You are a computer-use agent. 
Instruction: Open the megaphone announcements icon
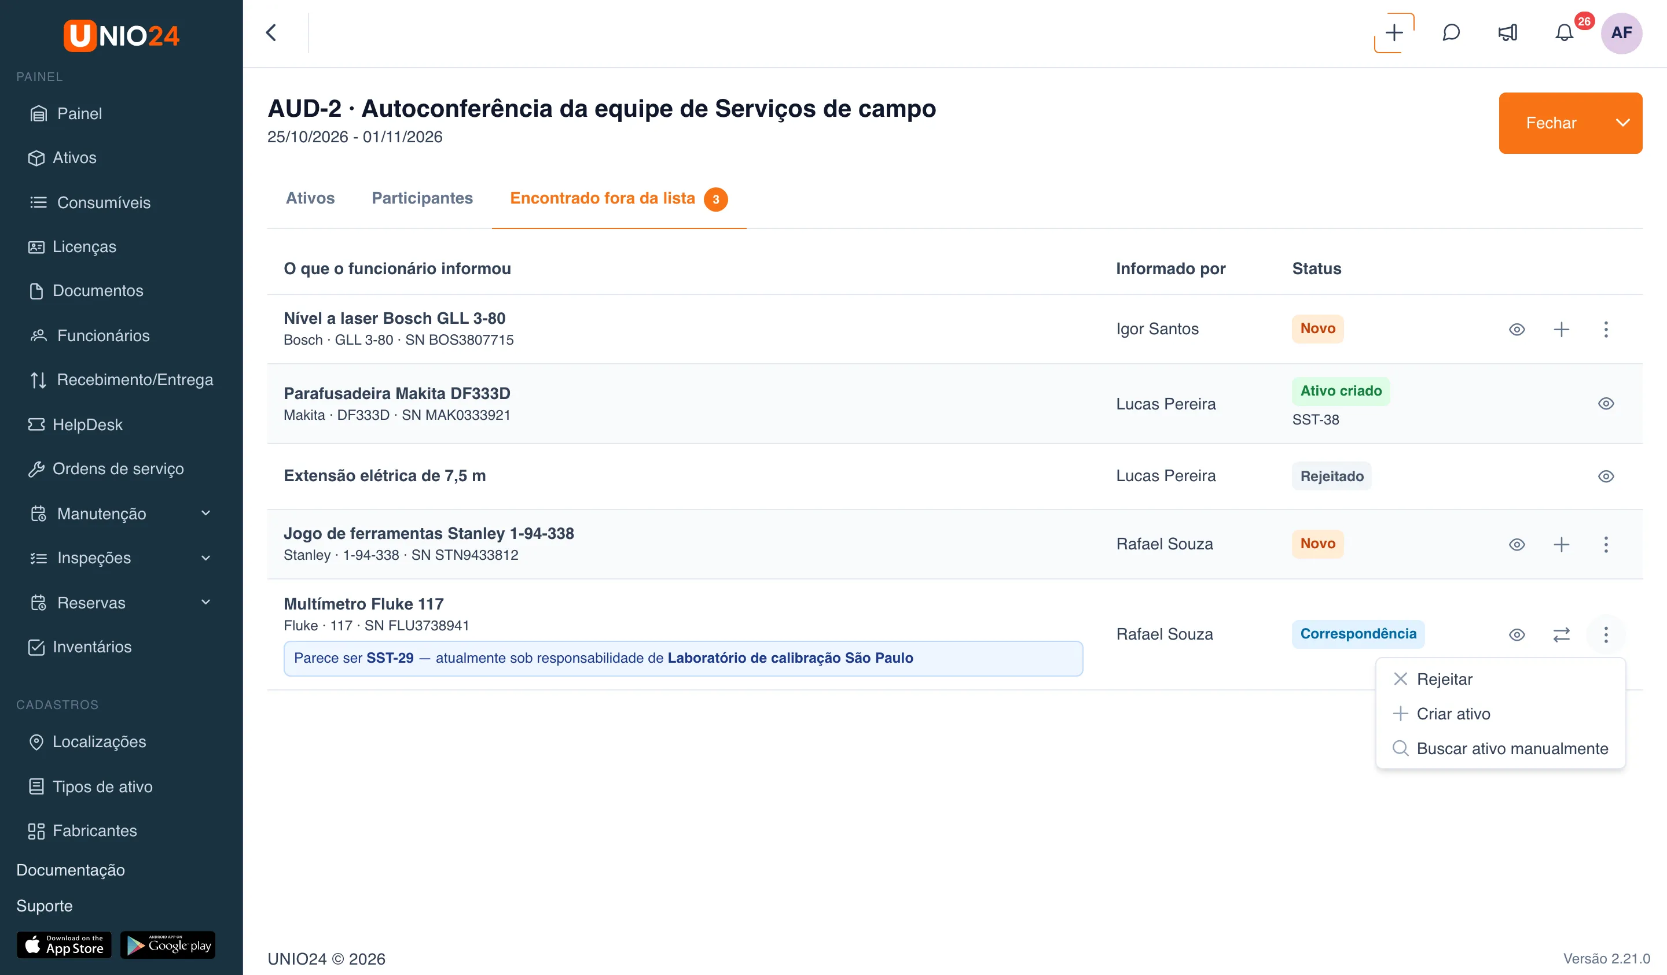pyautogui.click(x=1508, y=32)
